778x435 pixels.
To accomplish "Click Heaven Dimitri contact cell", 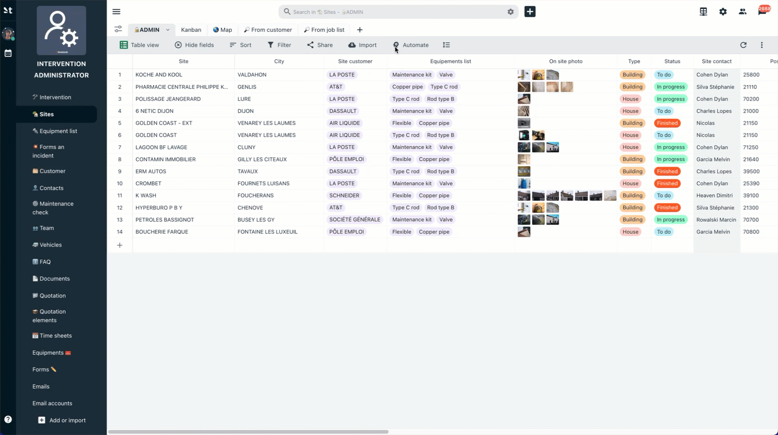I will (x=717, y=196).
